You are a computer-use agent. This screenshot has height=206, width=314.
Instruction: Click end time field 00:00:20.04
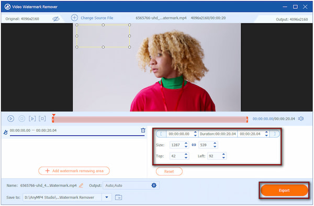pos(250,134)
